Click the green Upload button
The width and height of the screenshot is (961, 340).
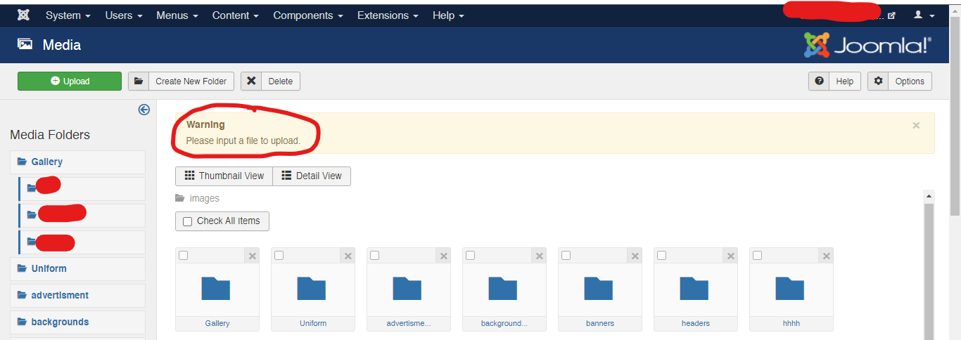pyautogui.click(x=70, y=81)
